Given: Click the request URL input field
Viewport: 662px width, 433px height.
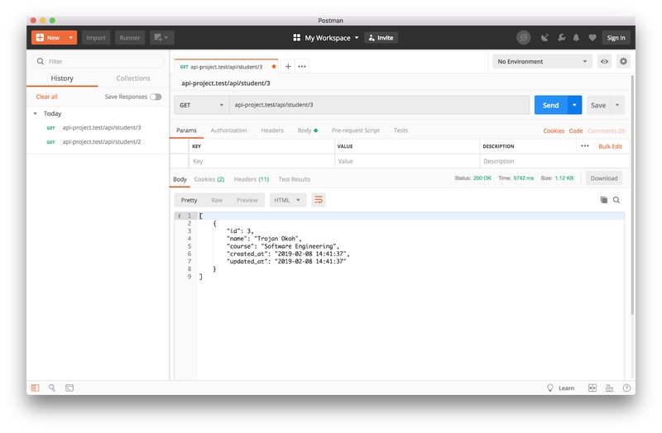Looking at the screenshot, I should (379, 105).
